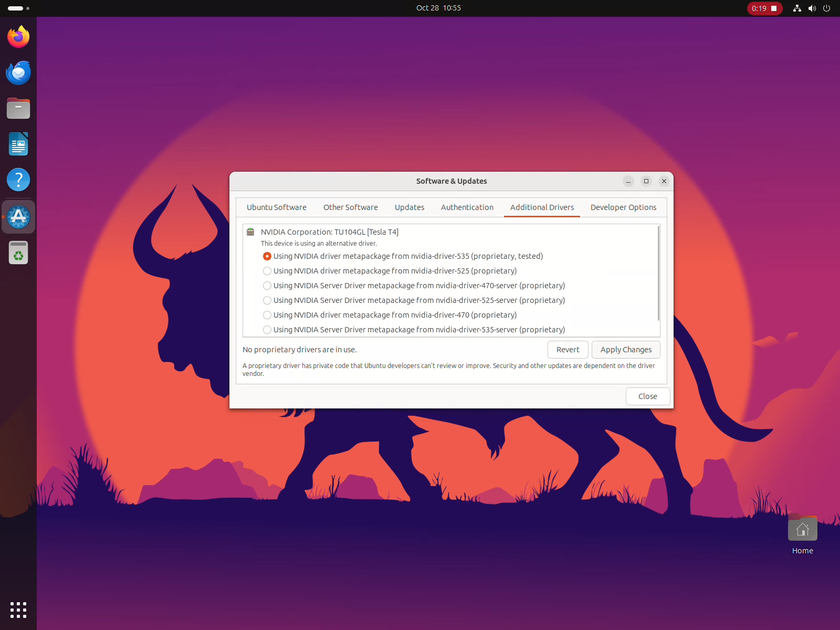Open the clock Oct 28 10:55 menu

pos(438,8)
